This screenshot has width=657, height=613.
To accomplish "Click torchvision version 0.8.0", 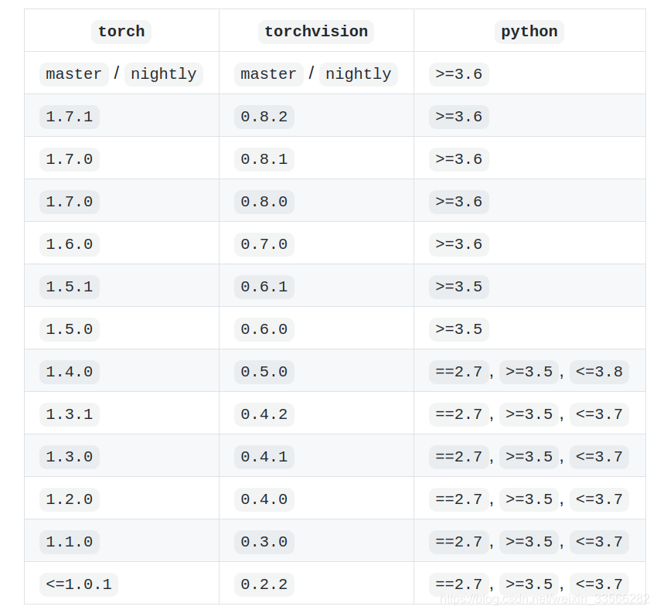I will 264,202.
